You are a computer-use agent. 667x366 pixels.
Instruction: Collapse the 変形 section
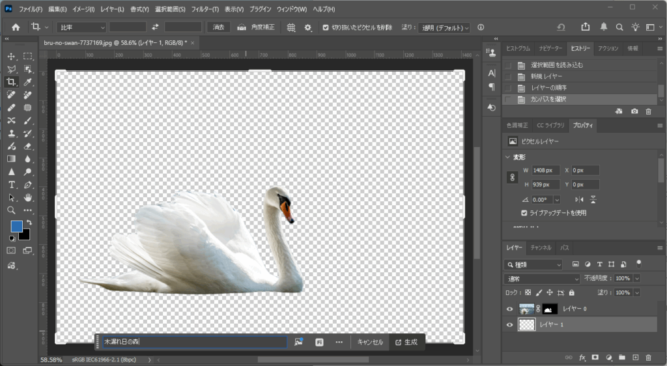point(508,157)
